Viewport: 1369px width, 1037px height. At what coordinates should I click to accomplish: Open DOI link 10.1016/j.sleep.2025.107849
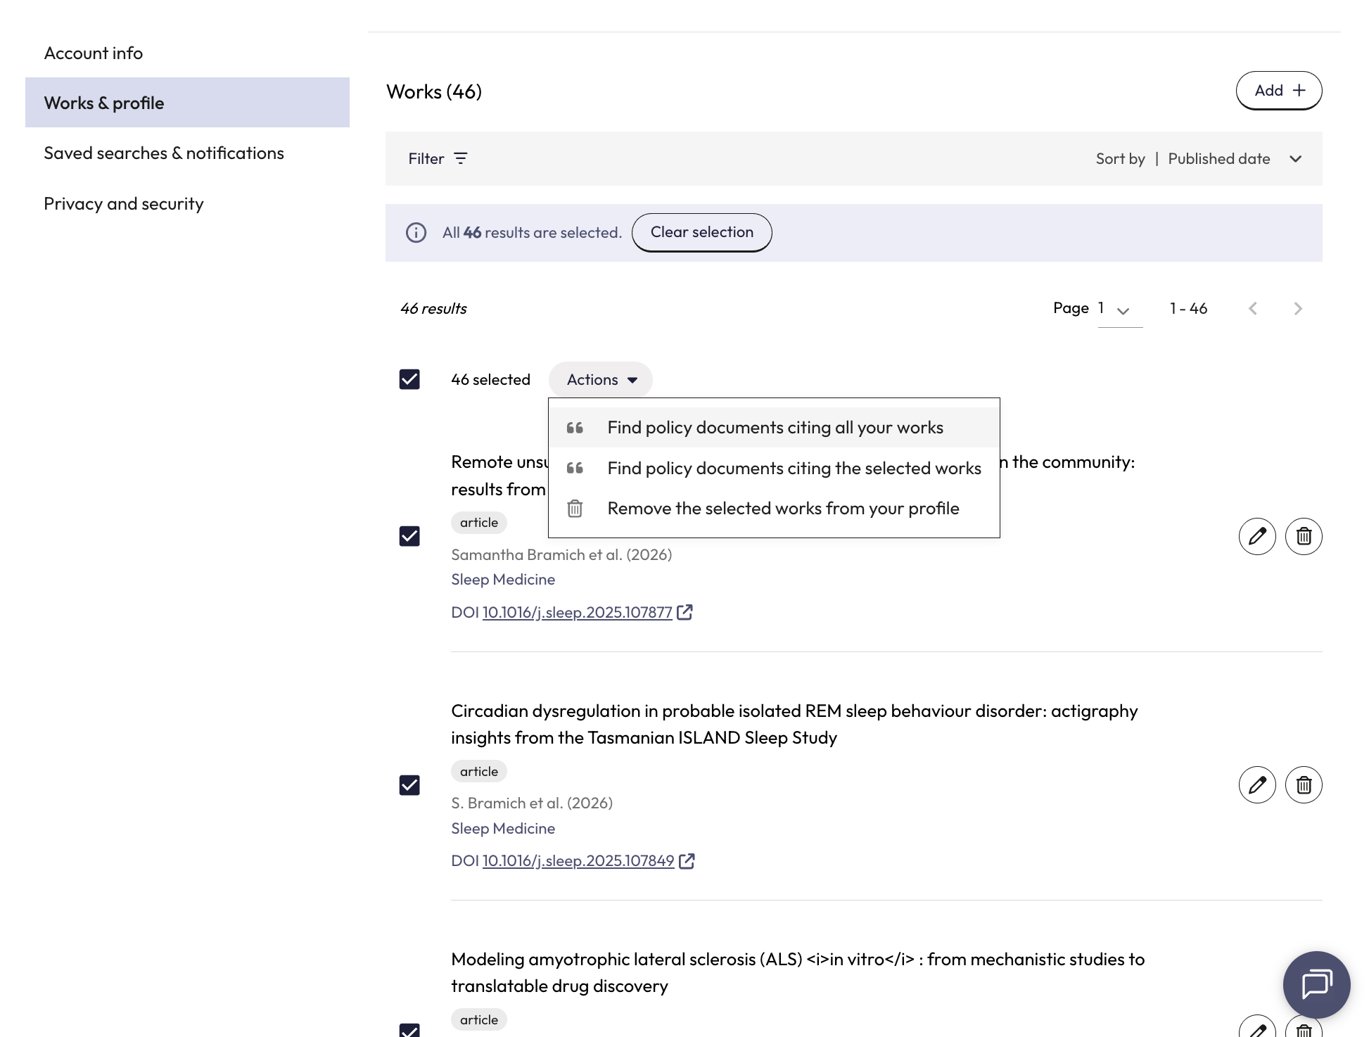(578, 861)
